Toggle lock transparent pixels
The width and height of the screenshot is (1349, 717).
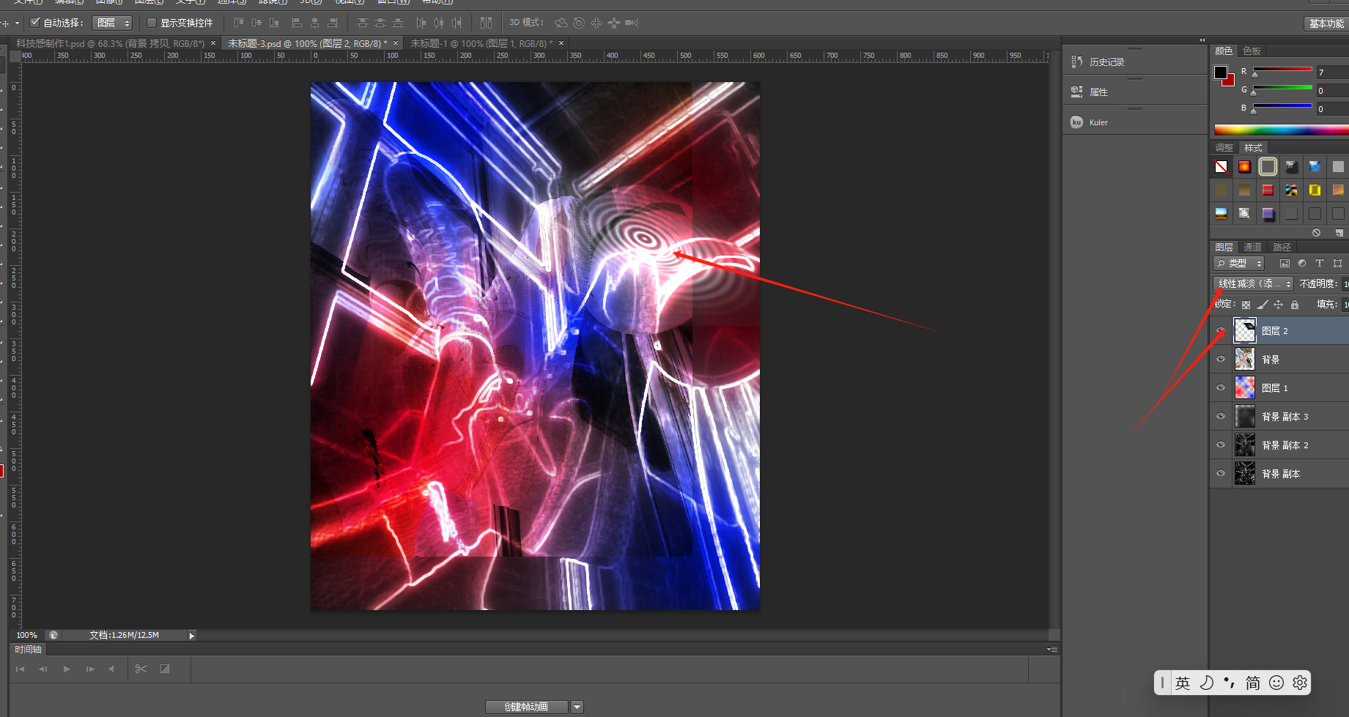[1246, 305]
